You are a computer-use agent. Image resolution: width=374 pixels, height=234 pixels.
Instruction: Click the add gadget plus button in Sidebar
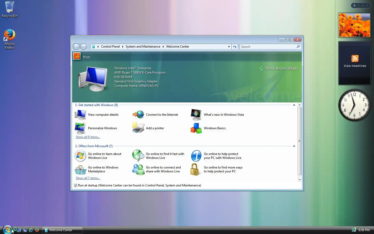pyautogui.click(x=355, y=5)
